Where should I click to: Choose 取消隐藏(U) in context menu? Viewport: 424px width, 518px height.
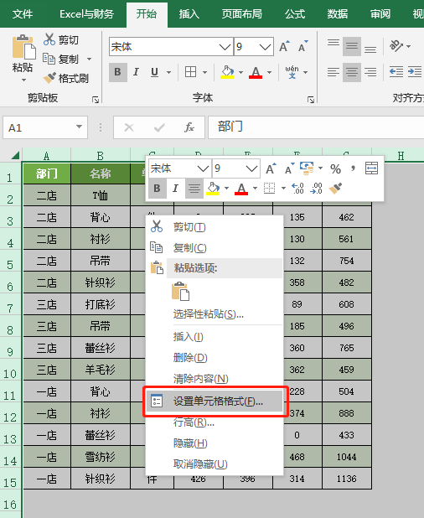(x=215, y=464)
